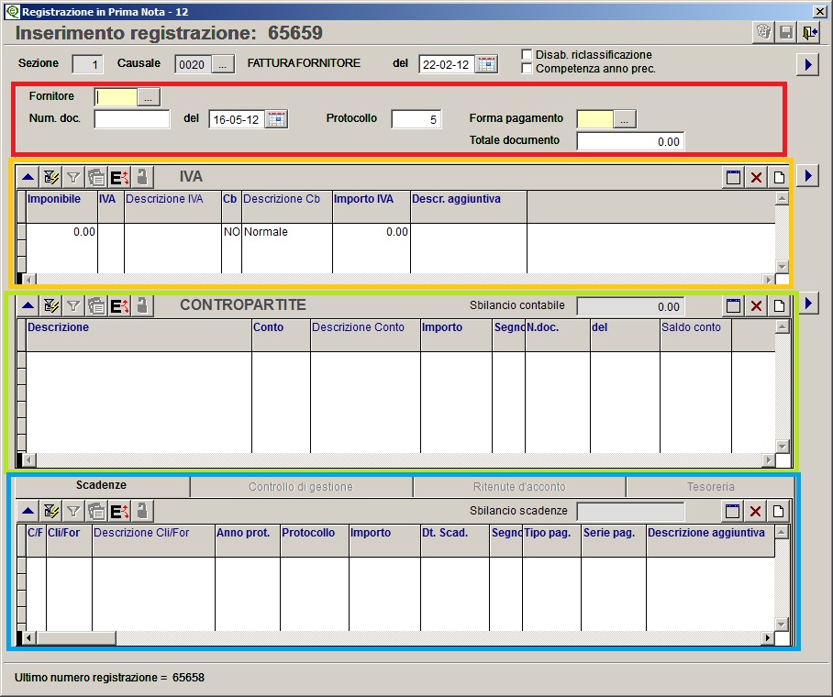The height and width of the screenshot is (697, 833).
Task: Click the window icon in the Scadenze section
Action: click(x=732, y=511)
